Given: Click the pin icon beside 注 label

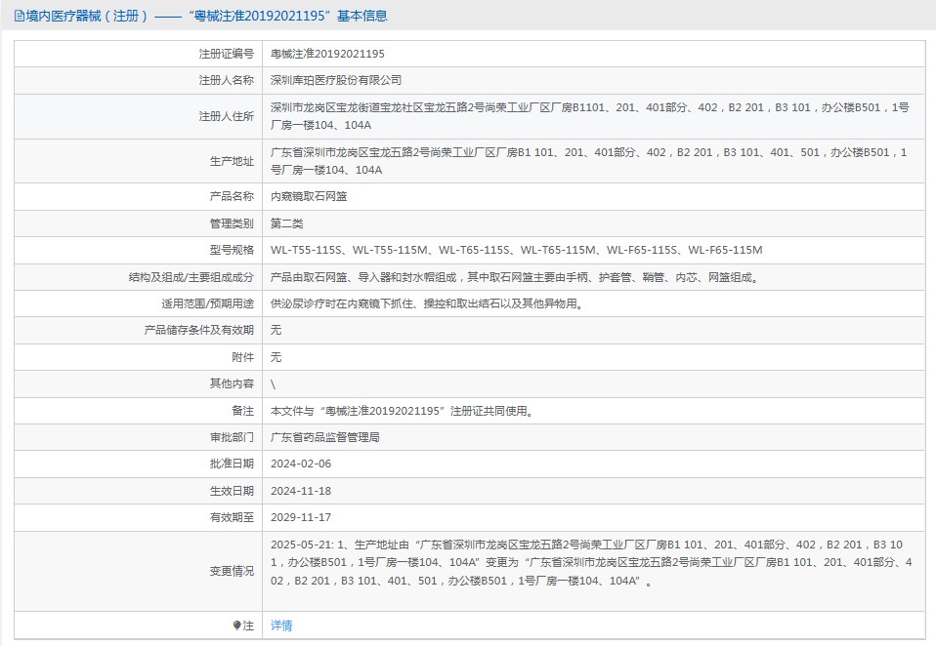Looking at the screenshot, I should tap(236, 626).
